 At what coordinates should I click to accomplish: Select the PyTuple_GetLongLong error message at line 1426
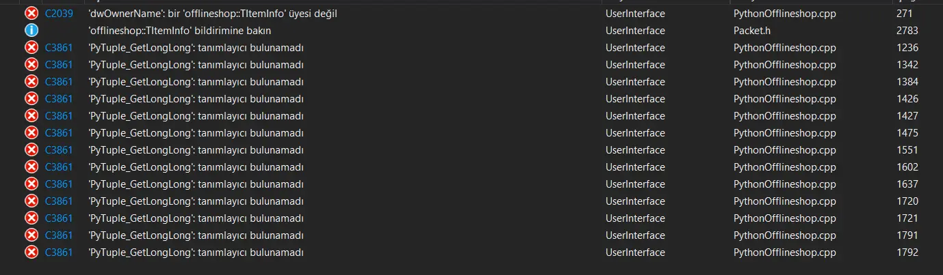(x=196, y=99)
